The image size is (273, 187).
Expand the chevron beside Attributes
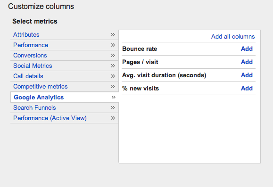coord(113,34)
